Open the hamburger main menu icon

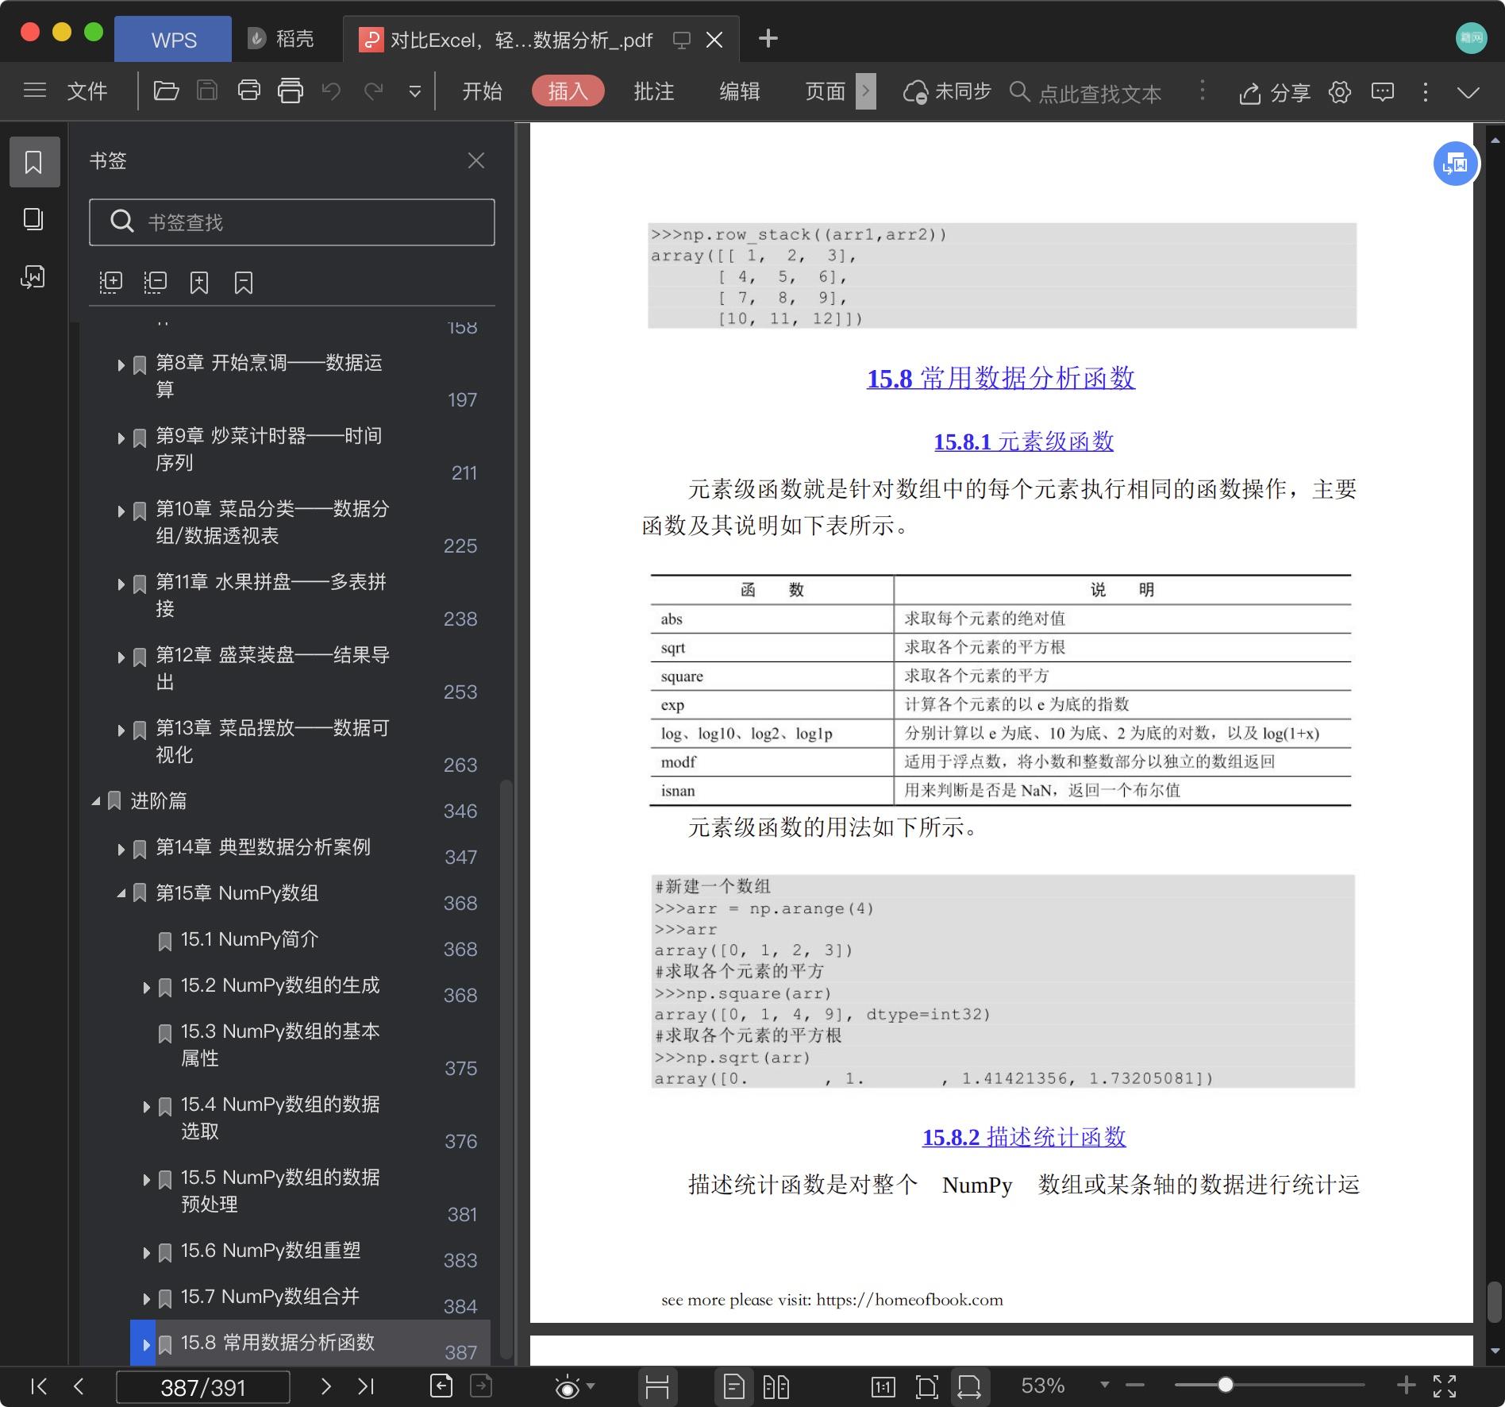(x=35, y=91)
